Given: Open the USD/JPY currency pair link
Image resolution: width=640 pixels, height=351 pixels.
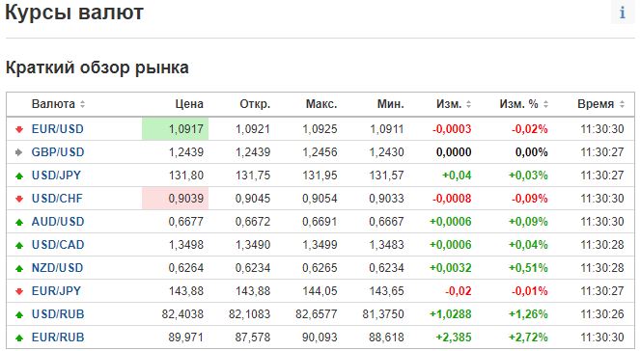Looking at the screenshot, I should pos(56,175).
